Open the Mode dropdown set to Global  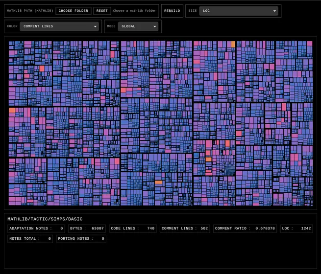138,26
